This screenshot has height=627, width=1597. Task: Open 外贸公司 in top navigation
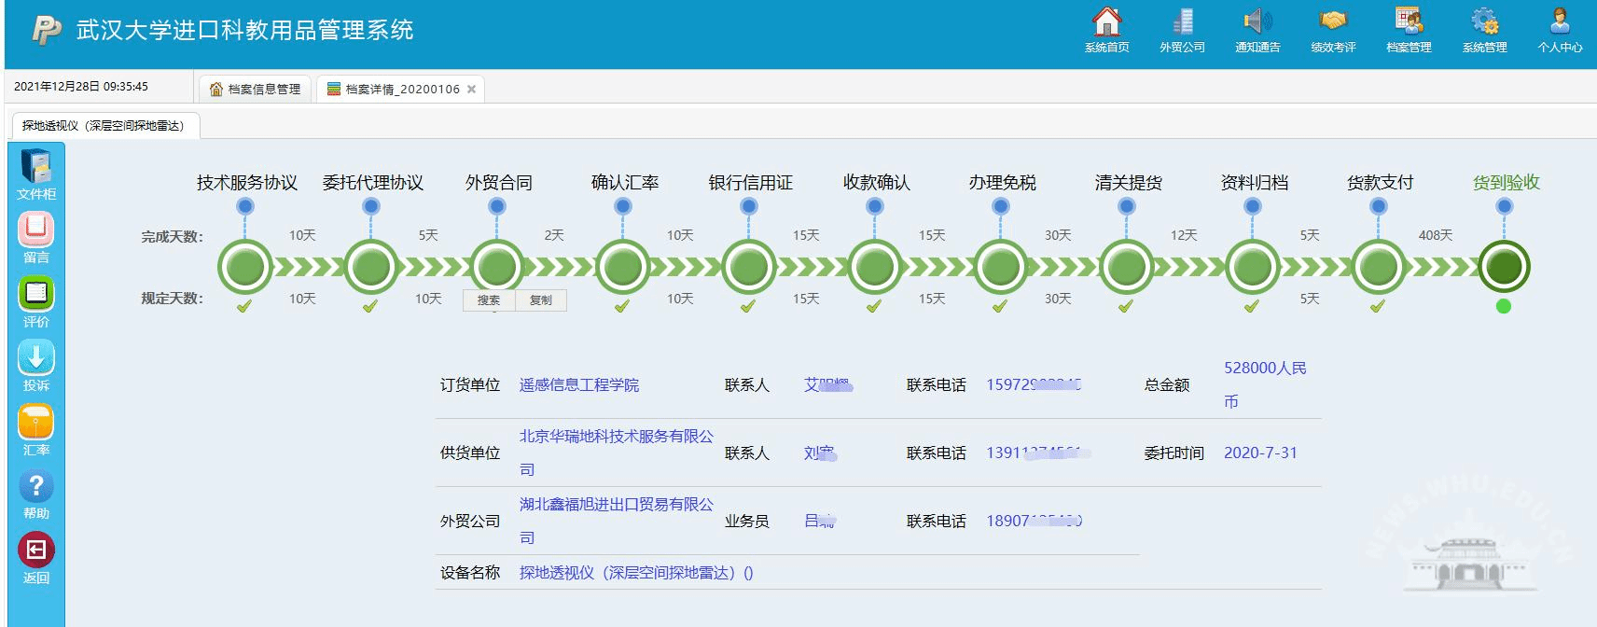point(1182,28)
